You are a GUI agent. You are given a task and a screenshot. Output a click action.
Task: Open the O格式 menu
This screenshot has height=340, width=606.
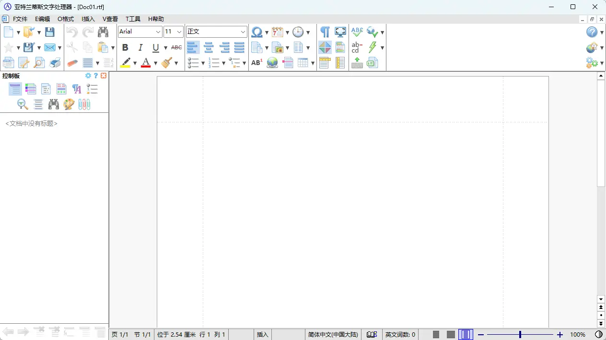tap(66, 19)
